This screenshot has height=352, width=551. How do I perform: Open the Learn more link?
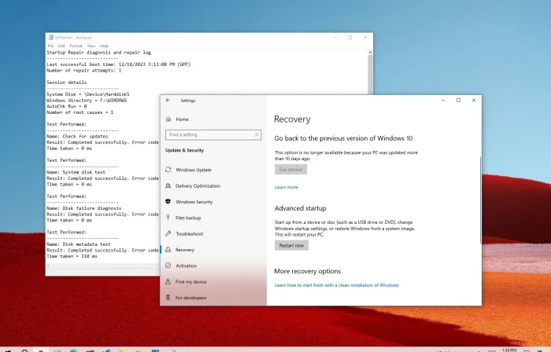[286, 187]
